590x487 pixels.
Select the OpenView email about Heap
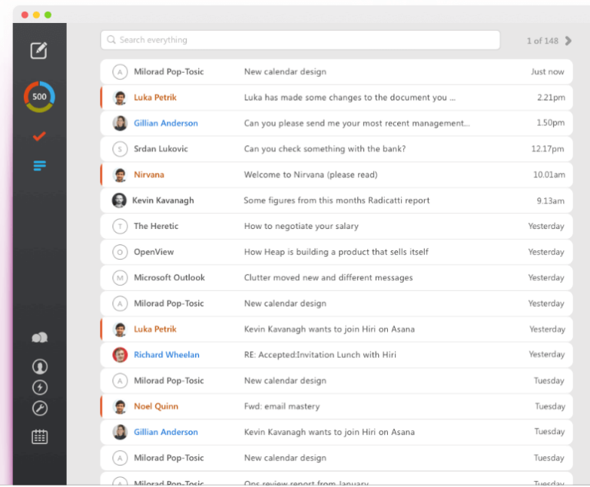tap(336, 252)
